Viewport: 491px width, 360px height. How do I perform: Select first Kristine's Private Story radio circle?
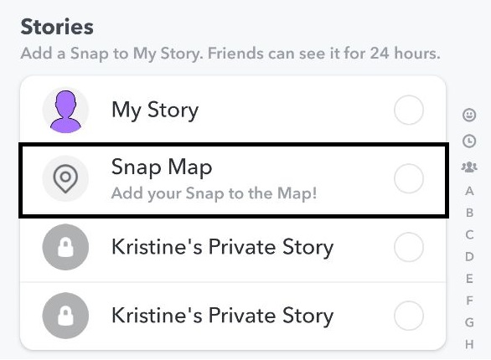(x=409, y=247)
